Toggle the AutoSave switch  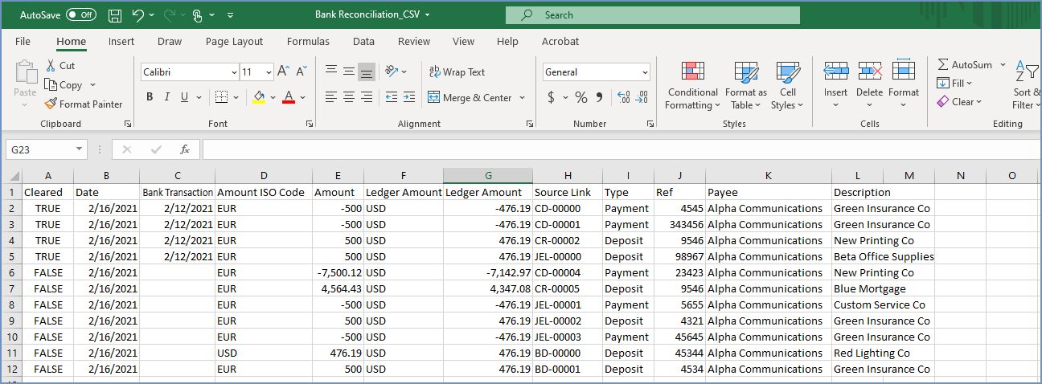(x=80, y=15)
